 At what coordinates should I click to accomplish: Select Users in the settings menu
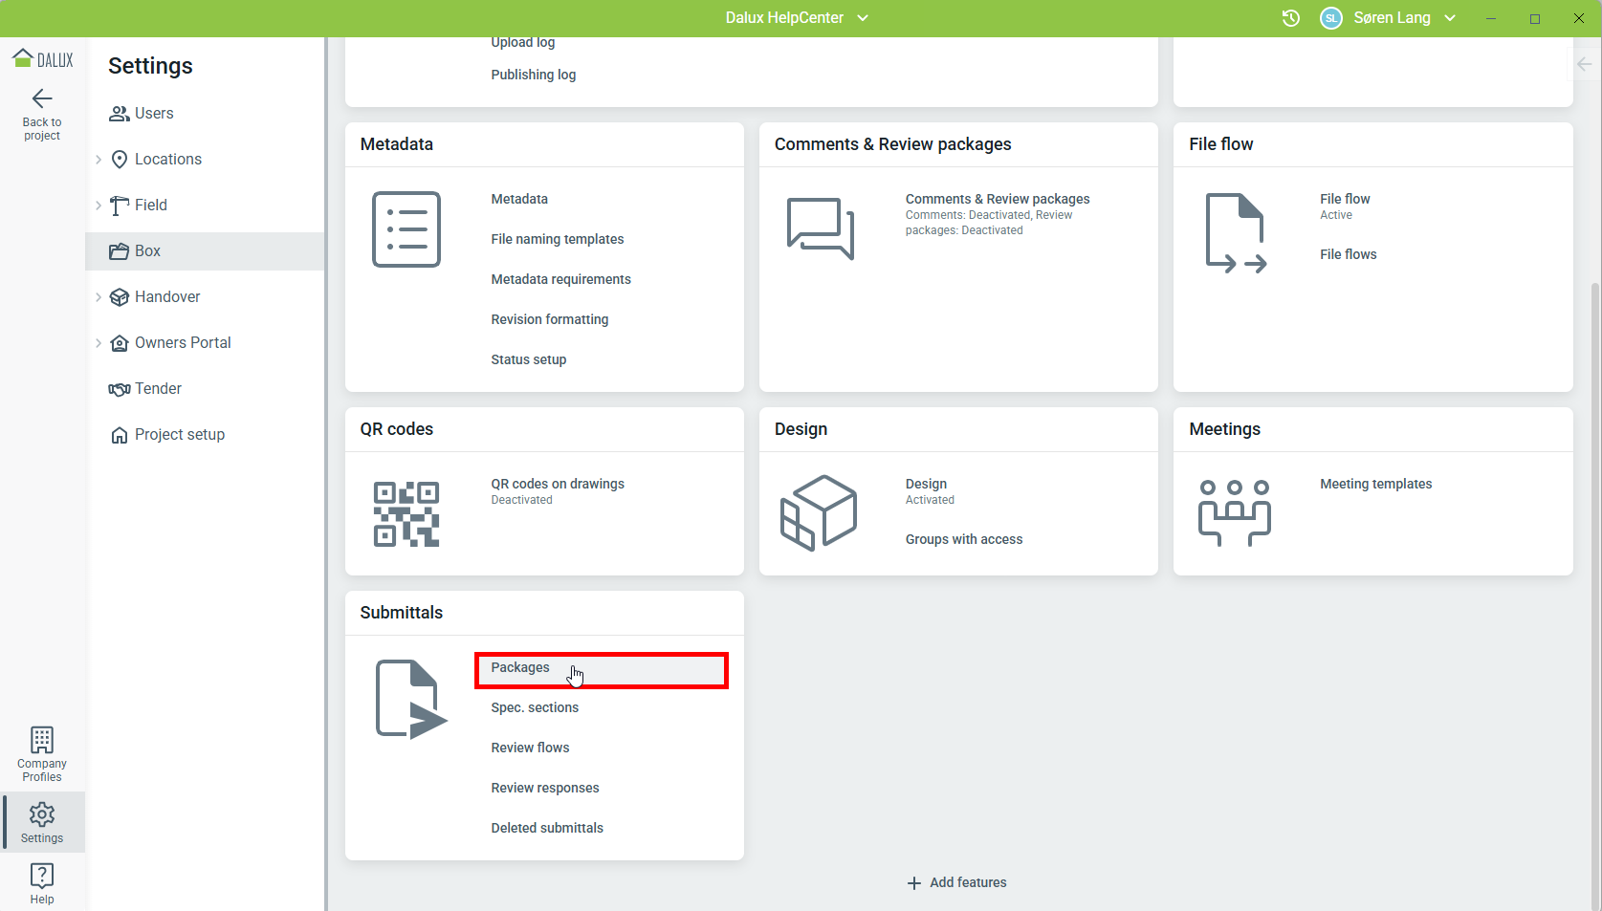click(153, 114)
